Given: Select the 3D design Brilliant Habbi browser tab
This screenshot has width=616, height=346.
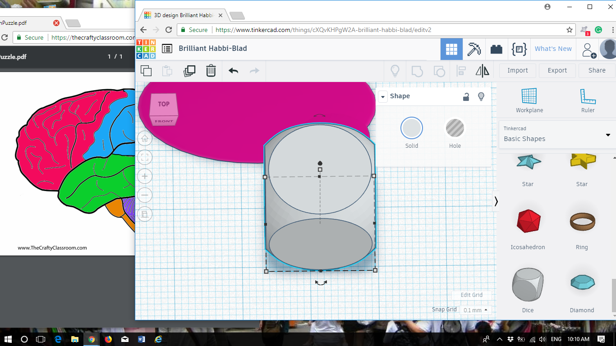Looking at the screenshot, I should coord(183,15).
